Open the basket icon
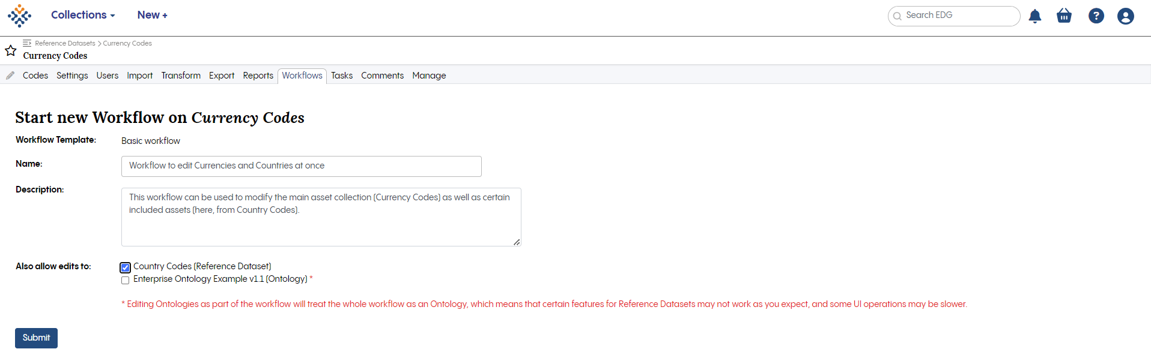Image resolution: width=1151 pixels, height=361 pixels. (1064, 16)
